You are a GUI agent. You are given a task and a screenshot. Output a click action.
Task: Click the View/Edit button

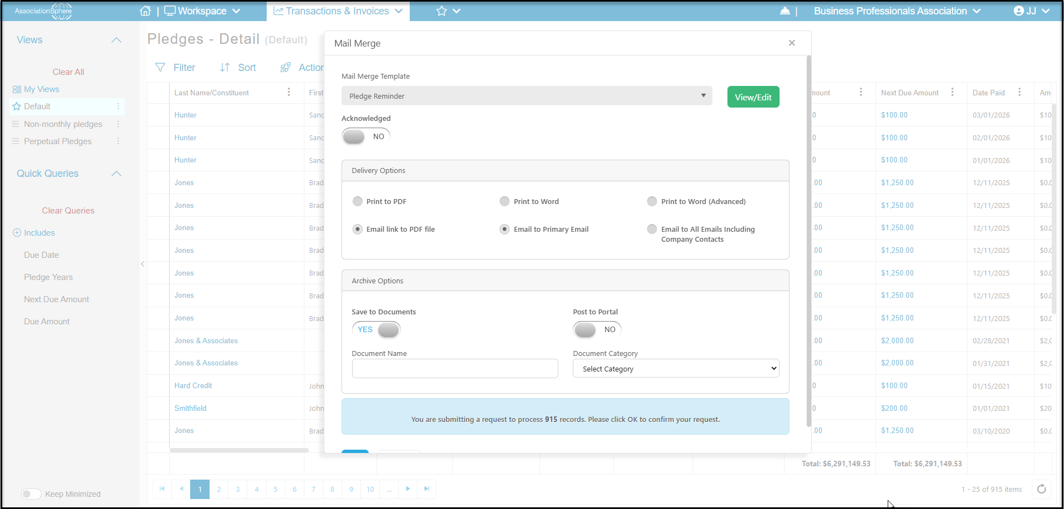pos(753,97)
